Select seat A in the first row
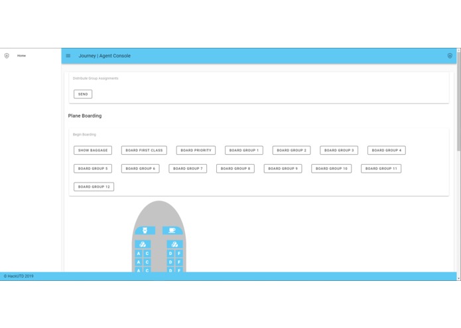461x328 pixels. point(139,253)
